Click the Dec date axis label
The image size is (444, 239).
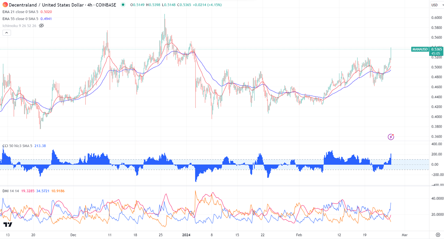[x=73, y=235]
